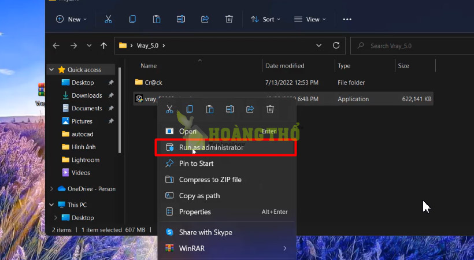
Task: Expand the address bar history dropdown
Action: coord(319,46)
